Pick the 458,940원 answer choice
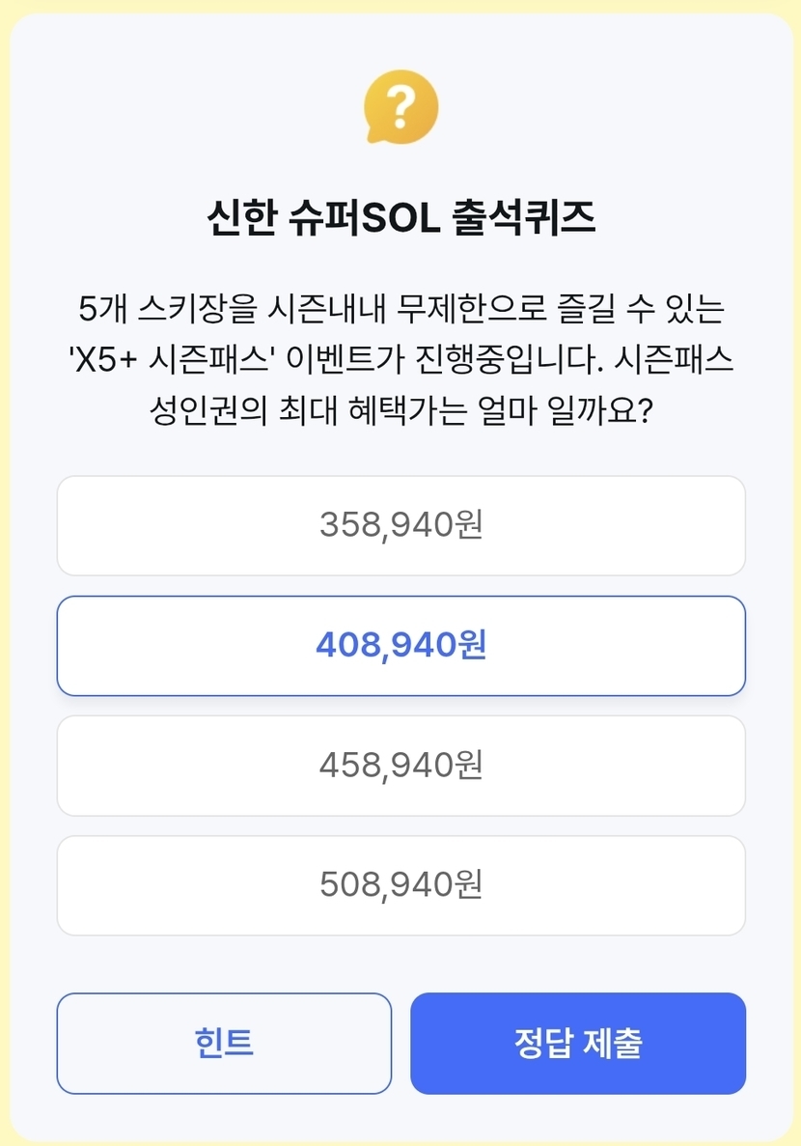 pos(400,766)
